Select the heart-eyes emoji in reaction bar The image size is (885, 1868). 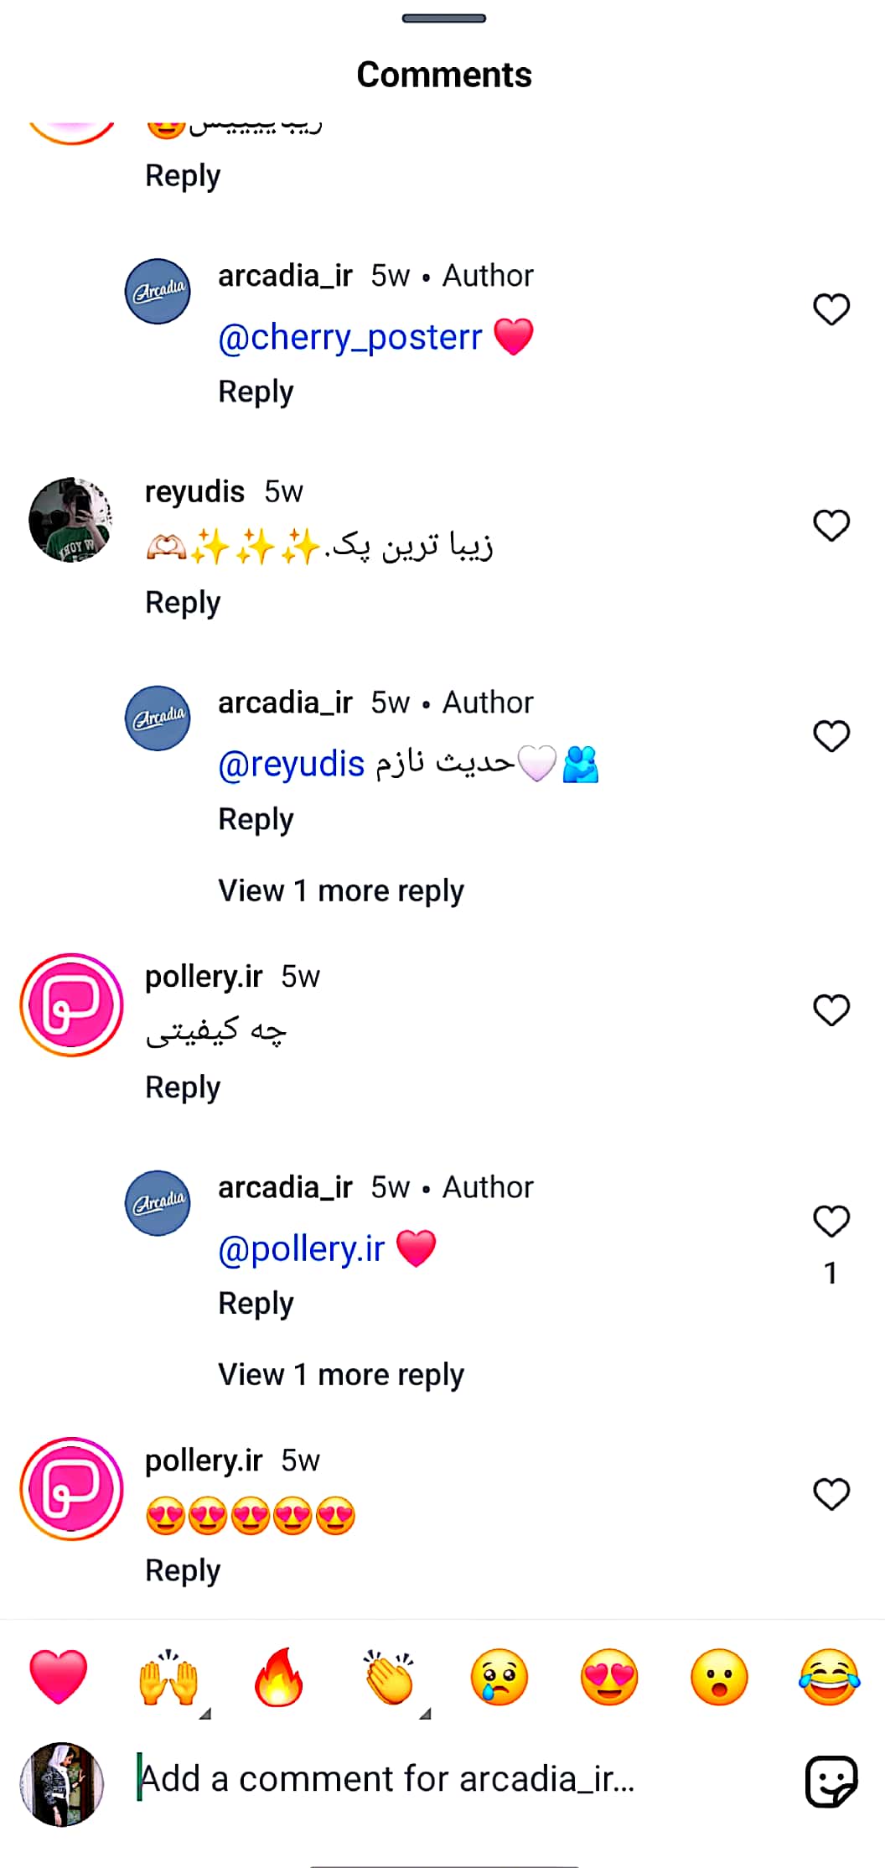pyautogui.click(x=609, y=1677)
